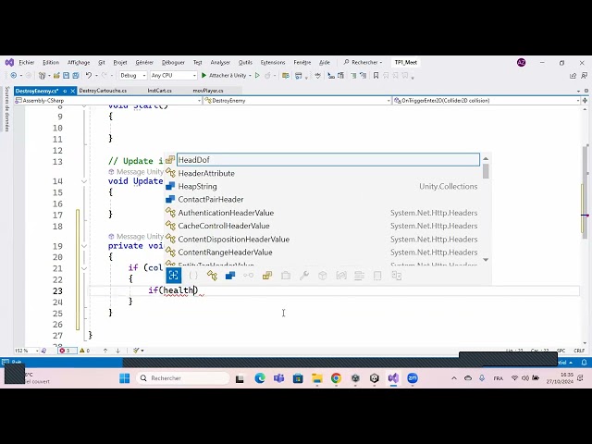Viewport: 592px width, 444px height.
Task: Open the DestroyEnemy class navigation dropdown
Action: tap(297, 101)
